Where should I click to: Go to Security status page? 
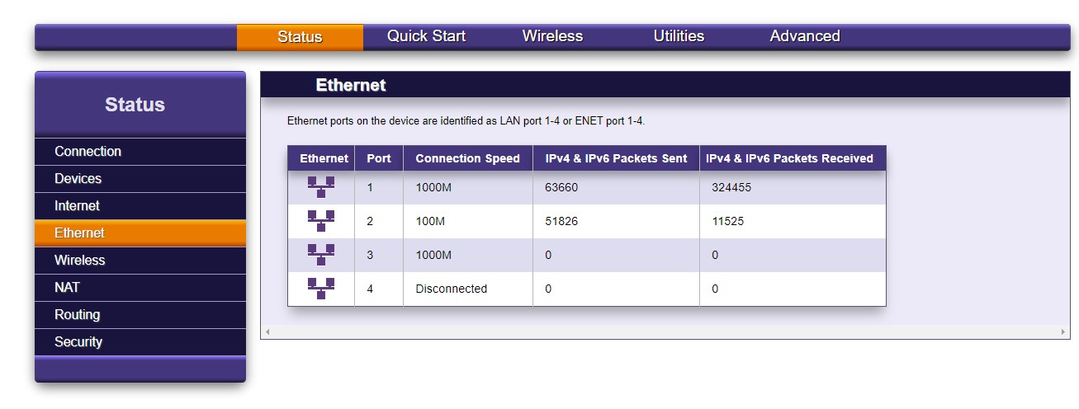point(78,342)
